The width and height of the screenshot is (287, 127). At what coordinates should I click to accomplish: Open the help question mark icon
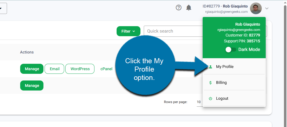pyautogui.click(x=179, y=8)
